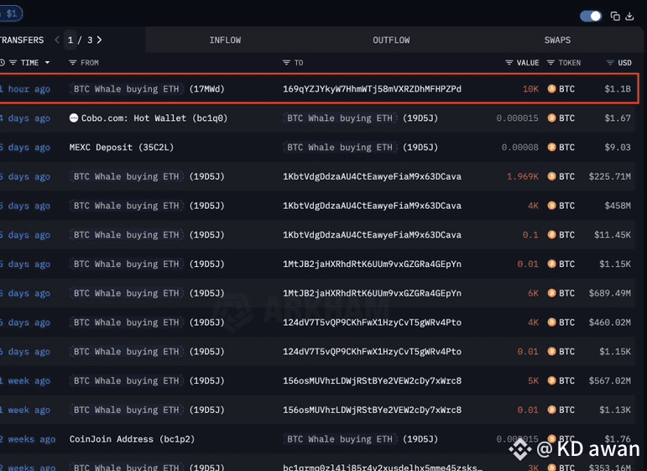Click BTC token in the $460.02M row

coord(561,322)
